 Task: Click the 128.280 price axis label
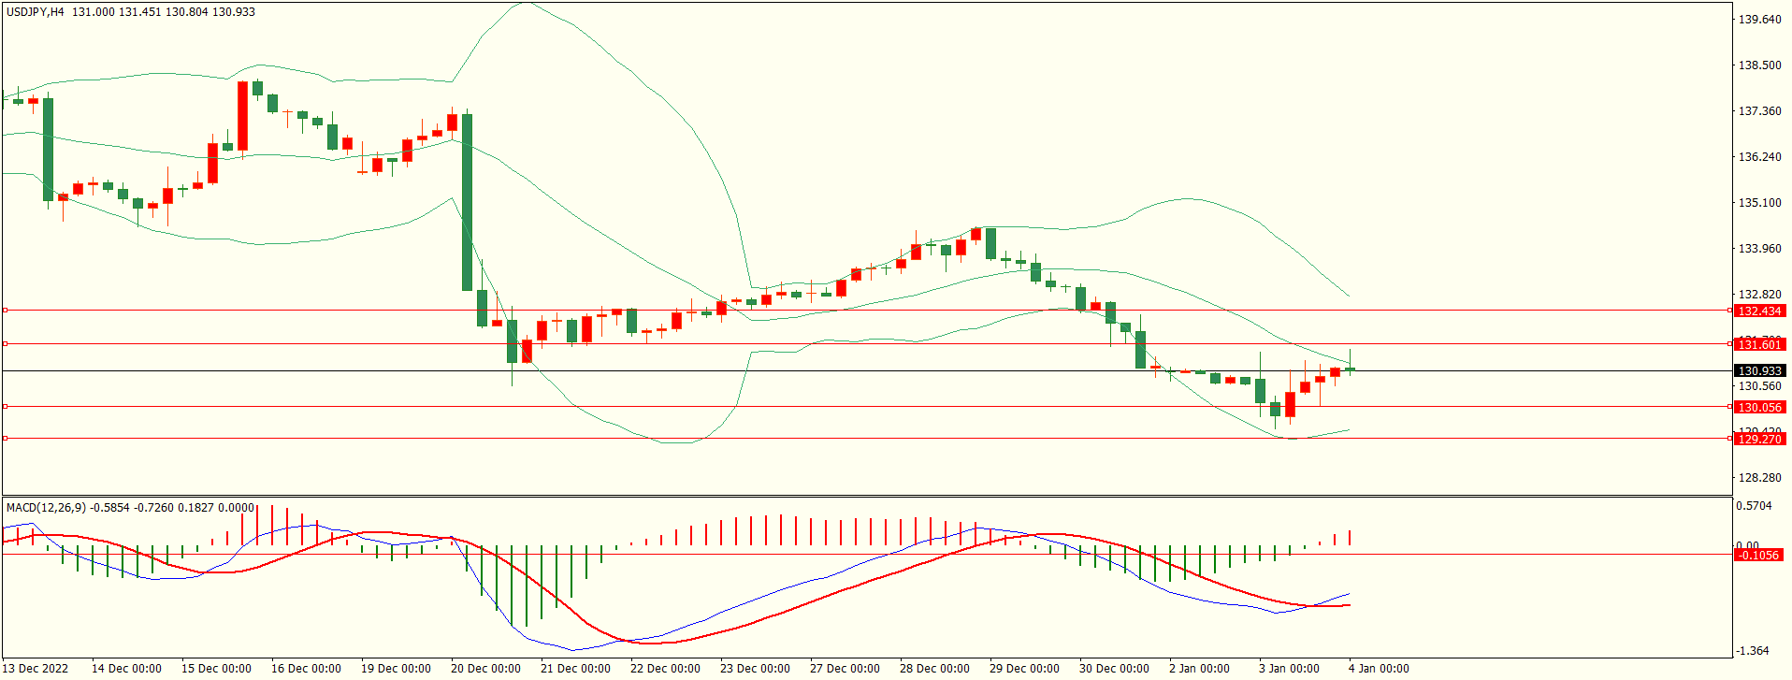1759,478
